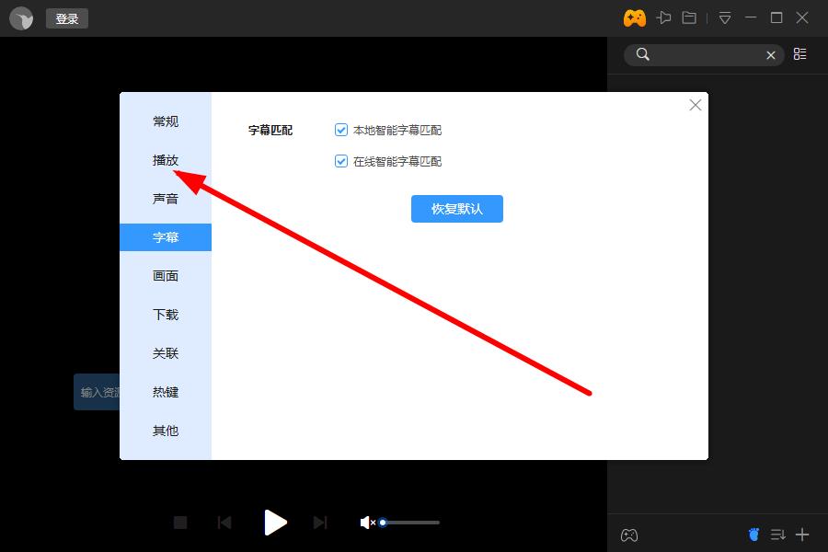Click the 输入资源 input field behind dialog
The height and width of the screenshot is (552, 828).
(x=98, y=392)
